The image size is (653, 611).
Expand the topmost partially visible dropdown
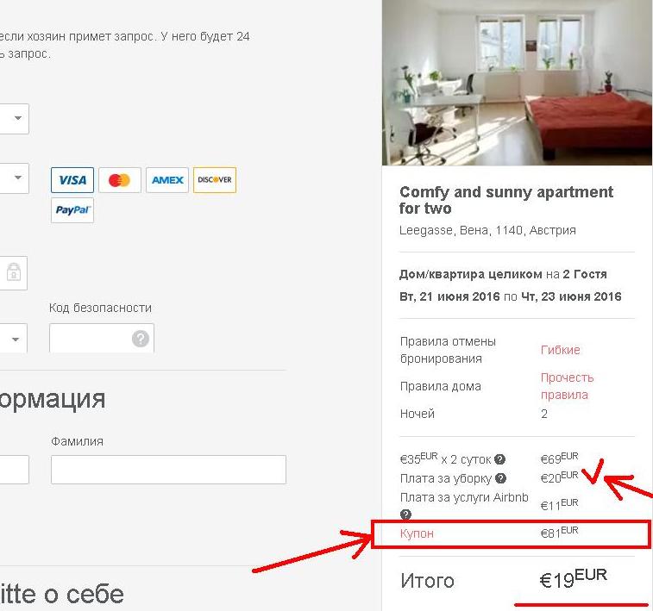(x=14, y=119)
